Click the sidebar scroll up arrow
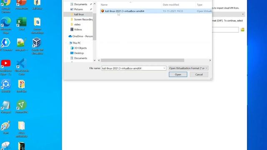The width and height of the screenshot is (267, 150). (95, 4)
